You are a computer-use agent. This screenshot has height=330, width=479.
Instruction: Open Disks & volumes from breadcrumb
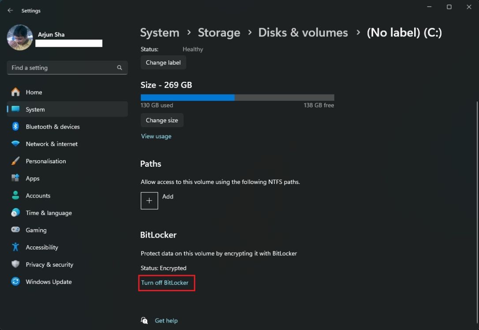tap(303, 32)
